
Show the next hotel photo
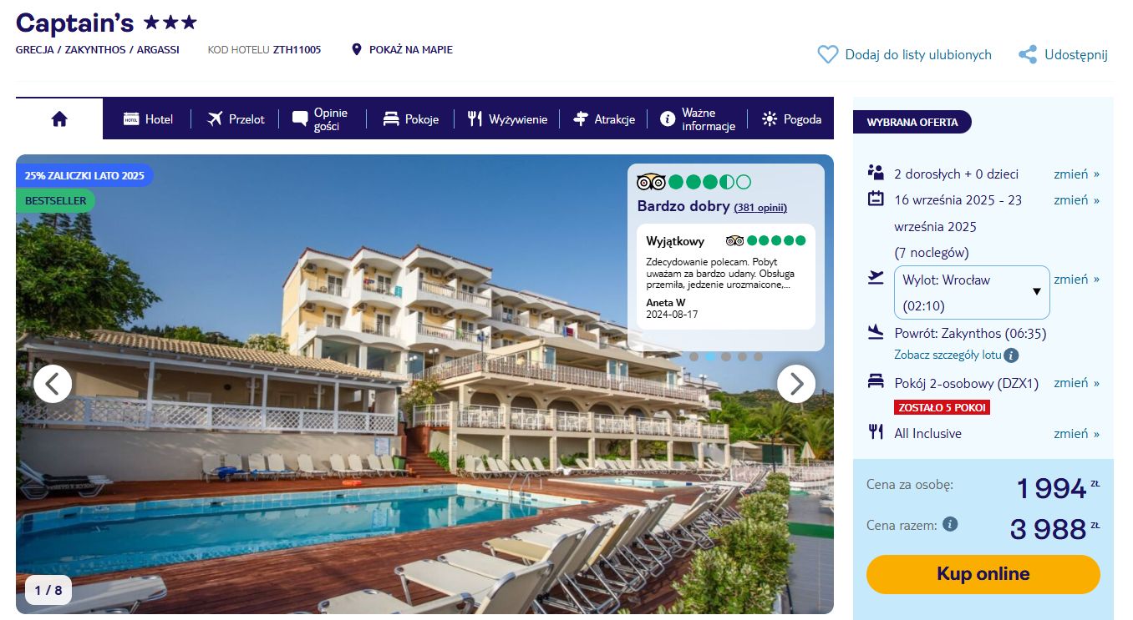tap(796, 384)
